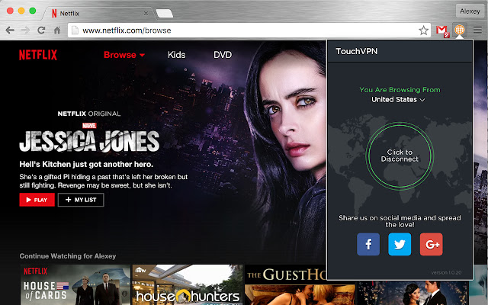Viewport: 488px width, 305px height.
Task: Play Jessica Jones
Action: [37, 200]
